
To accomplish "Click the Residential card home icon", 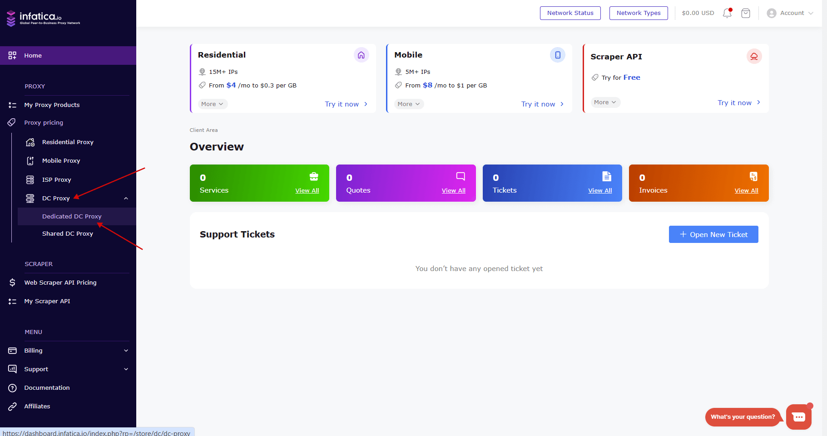I will [x=361, y=55].
